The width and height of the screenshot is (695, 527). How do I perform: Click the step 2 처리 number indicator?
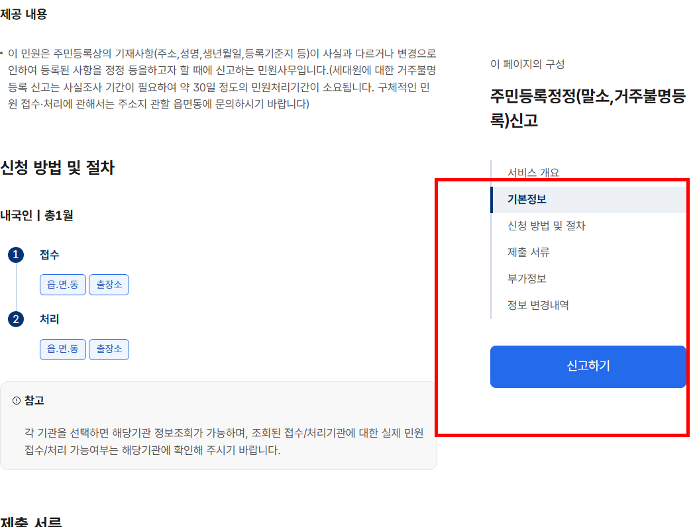click(x=15, y=318)
